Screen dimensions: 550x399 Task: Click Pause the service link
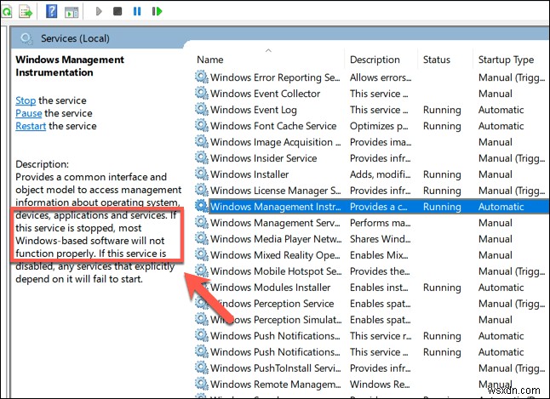pyautogui.click(x=29, y=113)
